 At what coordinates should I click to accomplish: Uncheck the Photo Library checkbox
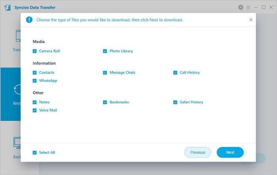[105, 51]
